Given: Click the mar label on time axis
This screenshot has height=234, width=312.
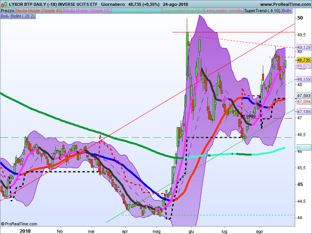Looking at the screenshot, I should (91, 231).
